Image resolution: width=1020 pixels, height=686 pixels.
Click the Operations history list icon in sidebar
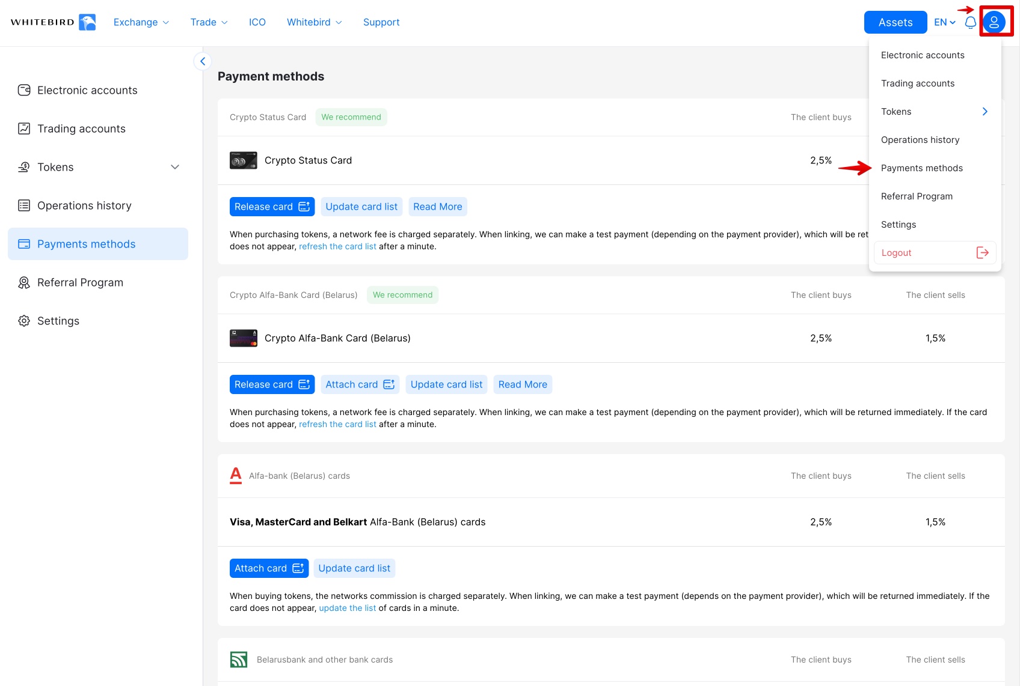point(24,205)
